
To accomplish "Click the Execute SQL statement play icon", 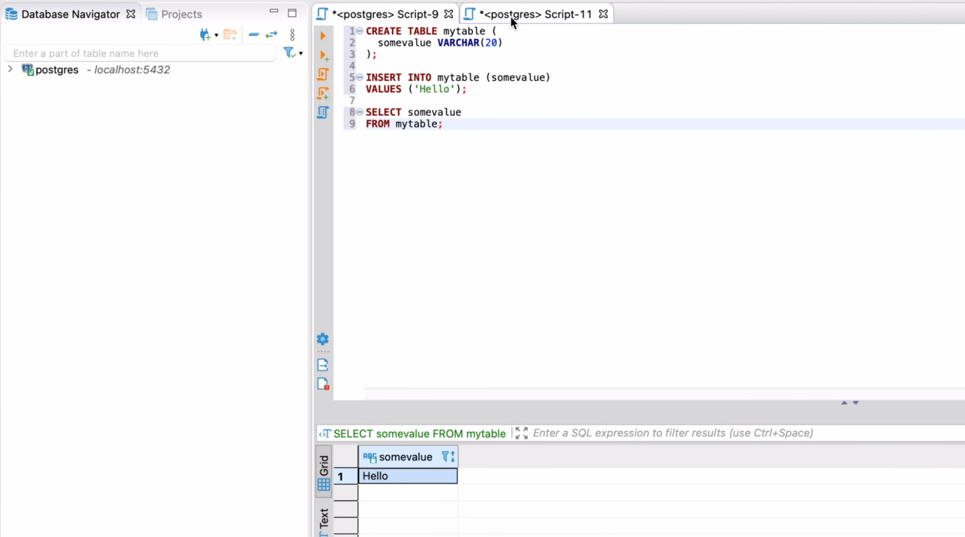I will click(x=323, y=36).
